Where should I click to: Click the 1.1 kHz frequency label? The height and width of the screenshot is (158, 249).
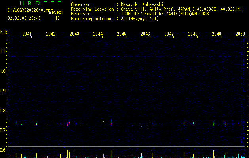coord(3,51)
